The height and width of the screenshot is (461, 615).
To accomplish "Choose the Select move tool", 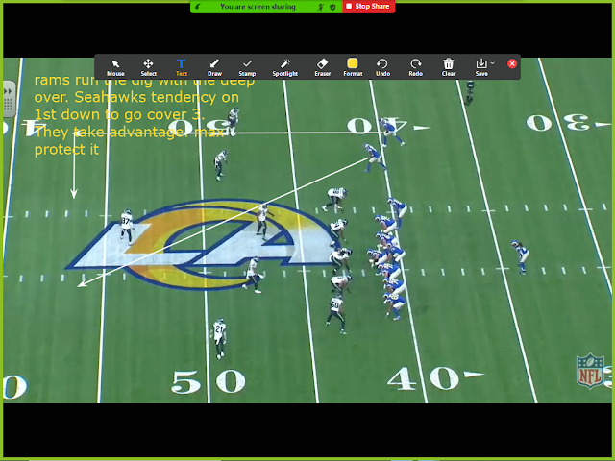I will point(148,67).
